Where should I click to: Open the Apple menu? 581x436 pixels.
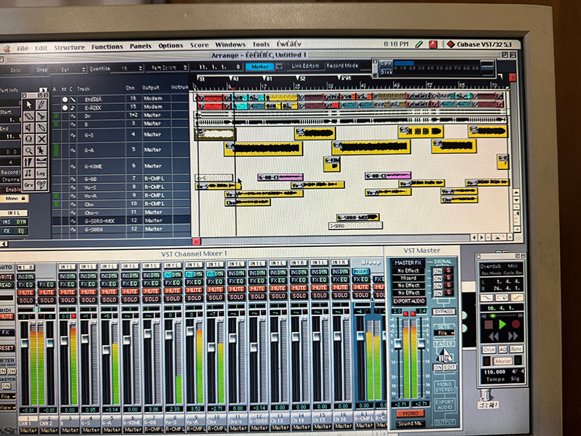[7, 49]
